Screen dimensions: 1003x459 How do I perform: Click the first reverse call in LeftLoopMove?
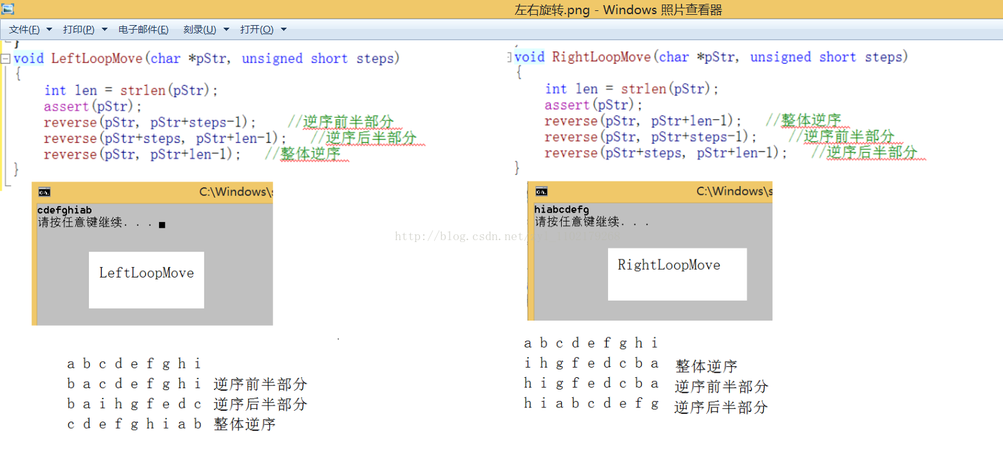[149, 122]
